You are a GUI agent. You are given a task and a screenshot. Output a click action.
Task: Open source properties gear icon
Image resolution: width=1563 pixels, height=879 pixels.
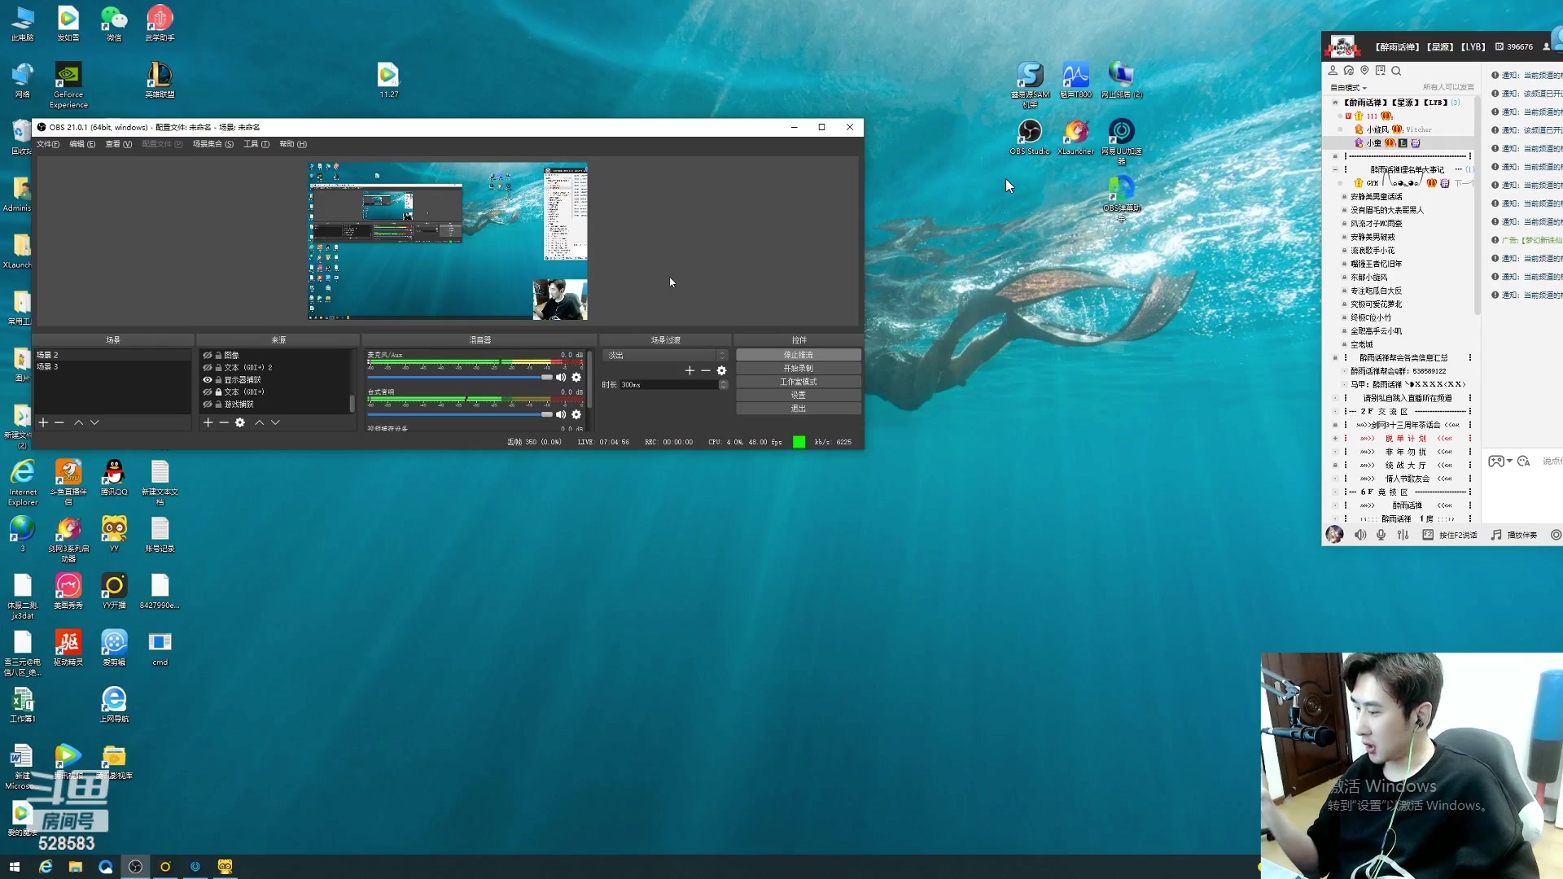[x=240, y=422]
